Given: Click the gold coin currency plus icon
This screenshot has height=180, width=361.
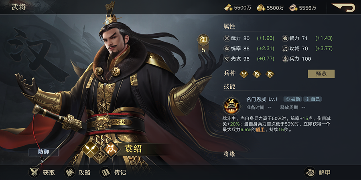Looking at the screenshot, I should coord(261,8).
